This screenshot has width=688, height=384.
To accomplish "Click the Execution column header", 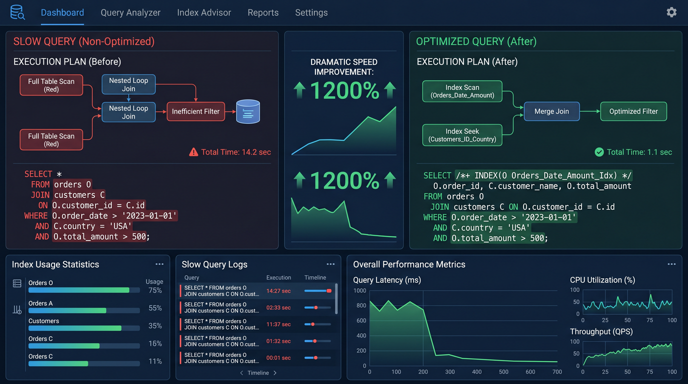I will [x=278, y=277].
